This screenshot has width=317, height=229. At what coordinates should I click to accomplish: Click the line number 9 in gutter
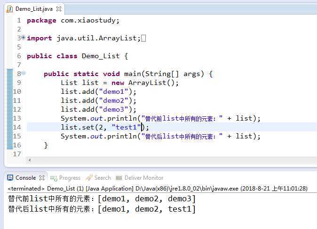tap(19, 83)
